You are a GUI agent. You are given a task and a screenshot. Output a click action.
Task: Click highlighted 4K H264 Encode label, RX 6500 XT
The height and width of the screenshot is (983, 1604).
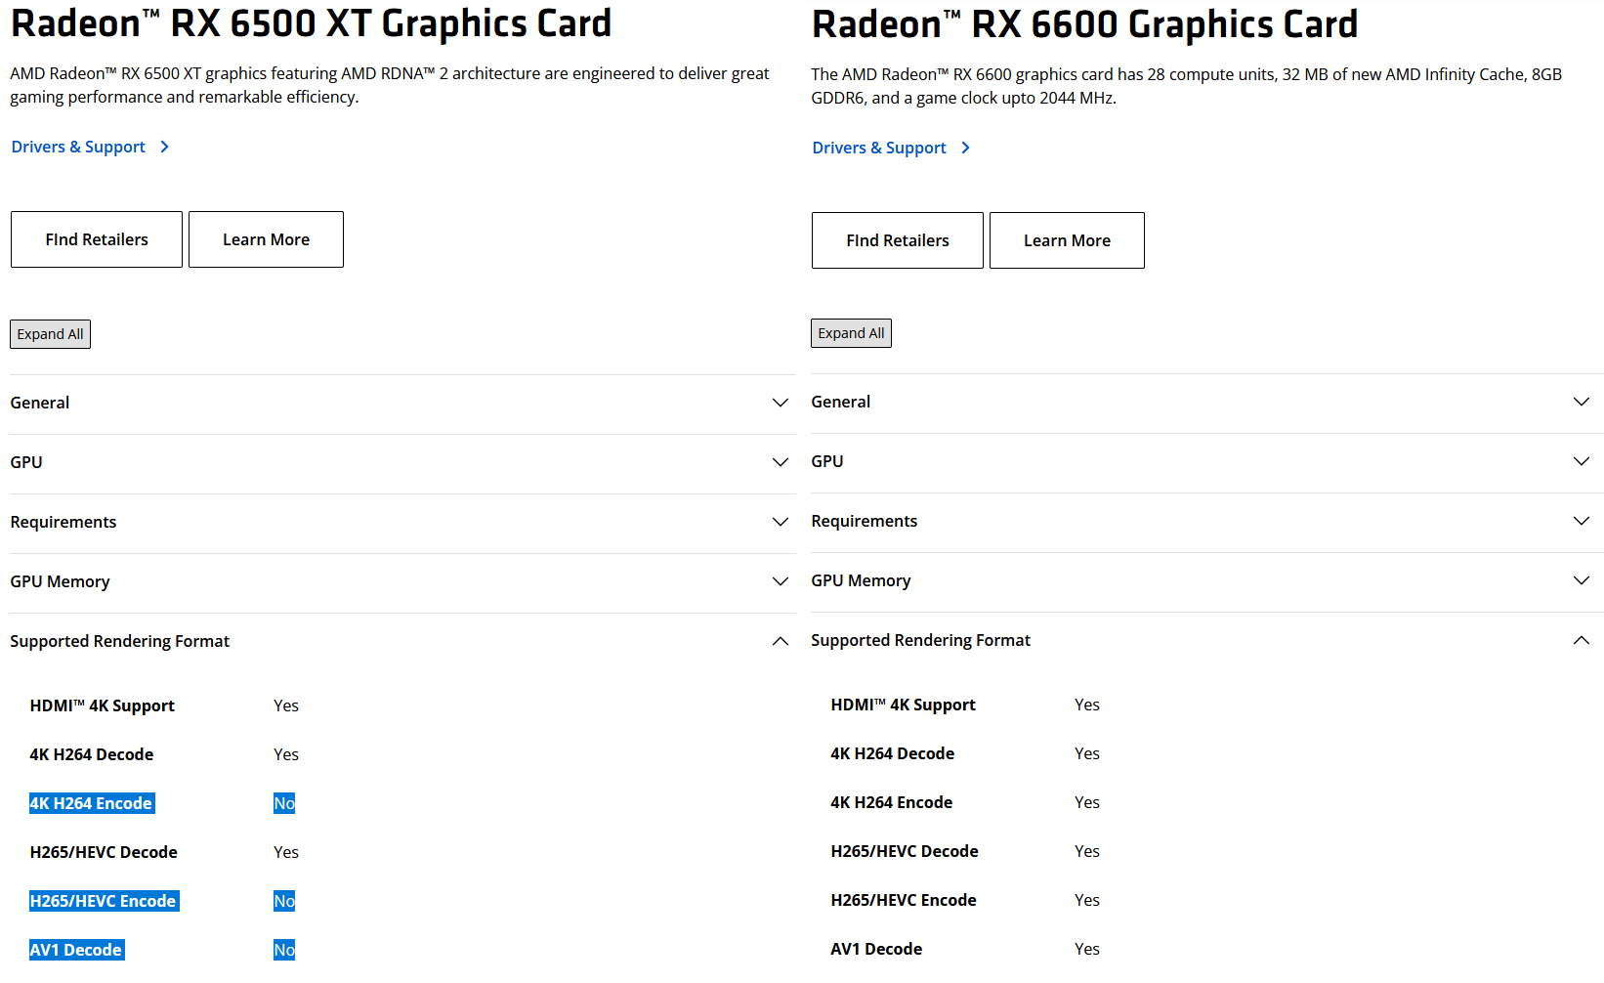pos(92,803)
